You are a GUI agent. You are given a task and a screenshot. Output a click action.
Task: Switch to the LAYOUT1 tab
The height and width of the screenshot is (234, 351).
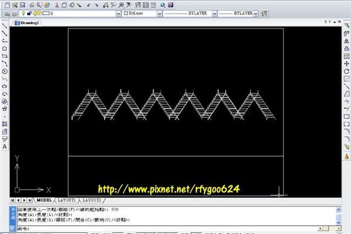coord(67,200)
